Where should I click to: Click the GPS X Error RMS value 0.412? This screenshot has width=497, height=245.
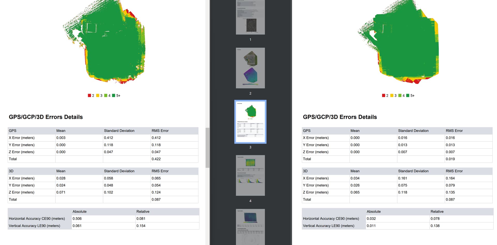[x=156, y=138]
